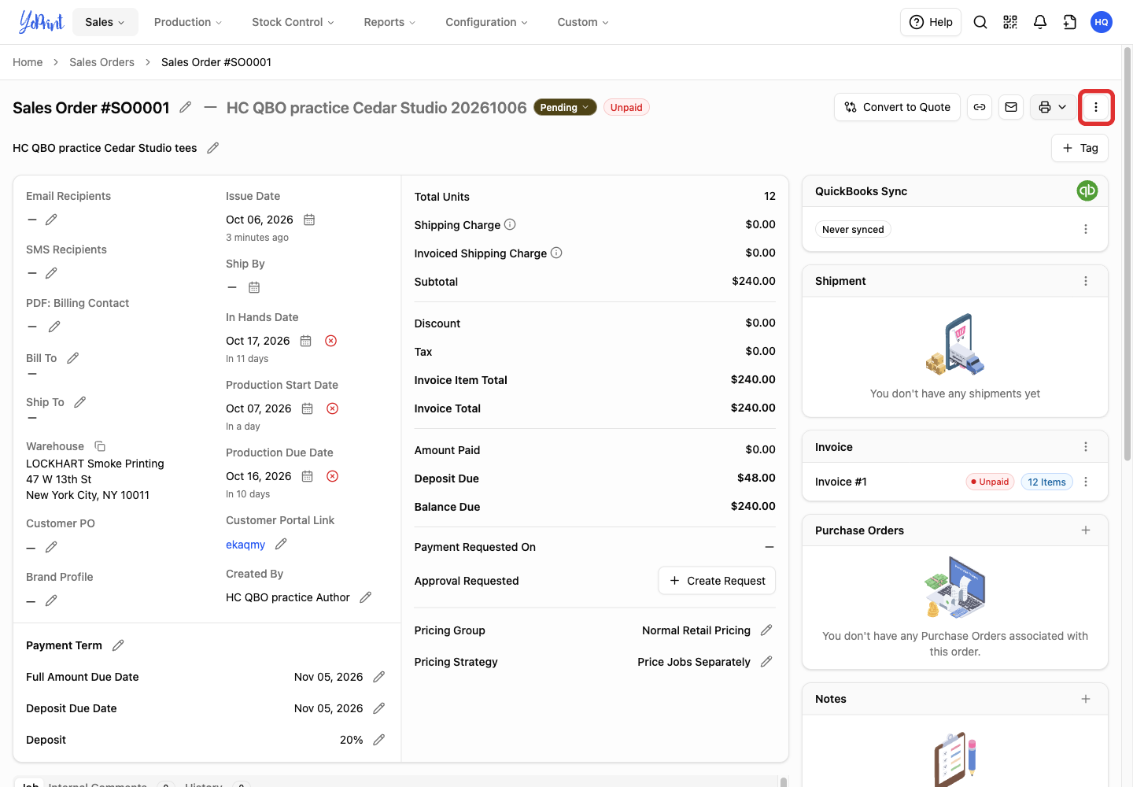Open the Production Due Date calendar picker
Screen dimensions: 1133x787
308,476
